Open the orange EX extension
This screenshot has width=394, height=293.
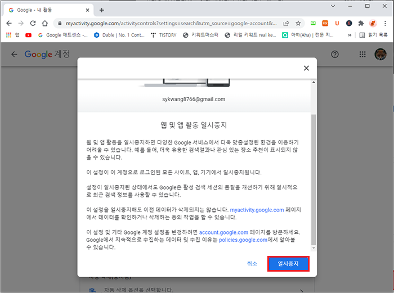(x=325, y=24)
